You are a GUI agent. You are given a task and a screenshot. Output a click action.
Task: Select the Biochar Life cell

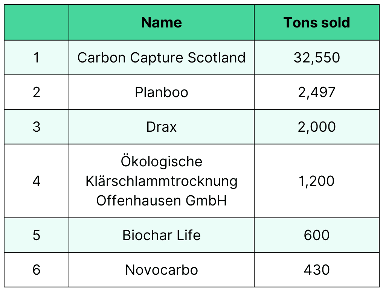click(x=162, y=235)
